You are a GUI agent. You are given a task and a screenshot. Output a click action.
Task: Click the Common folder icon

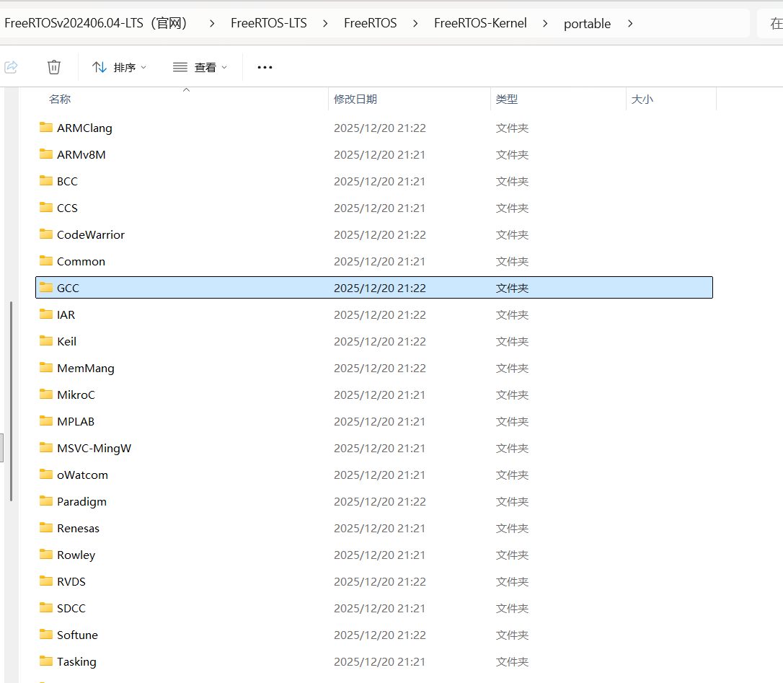[46, 261]
